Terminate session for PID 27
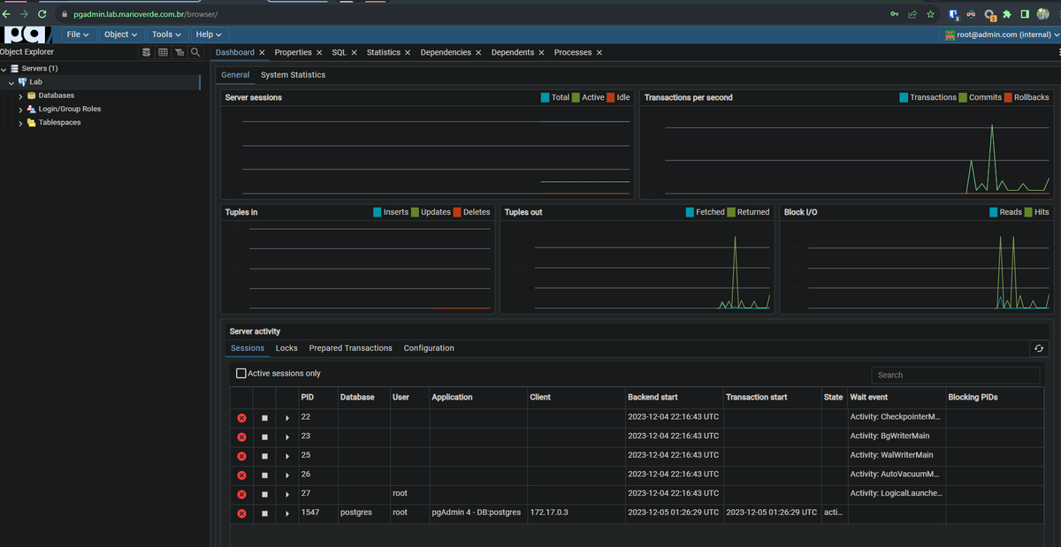 tap(241, 494)
